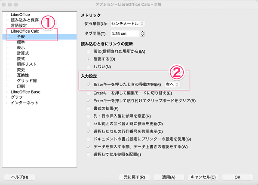This screenshot has width=258, height=185.
Task: Toggle Enterキーを押したときの移動方向 checkbox
Action: coord(89,85)
